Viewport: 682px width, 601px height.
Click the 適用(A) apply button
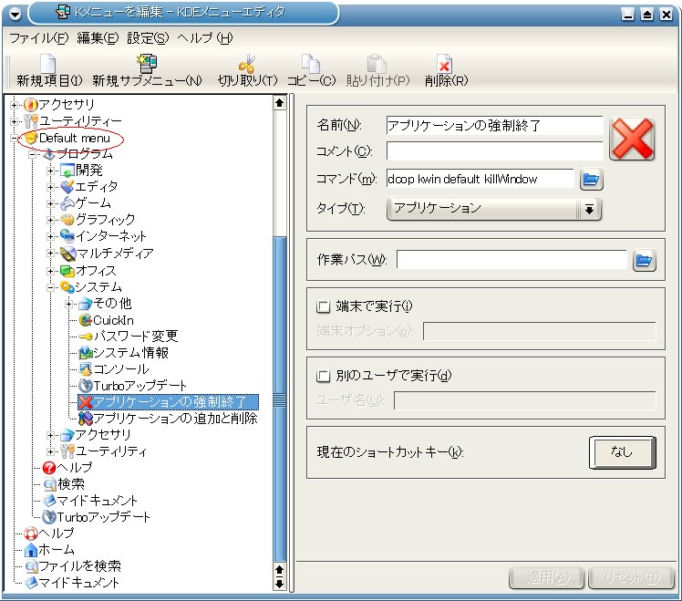point(548,577)
